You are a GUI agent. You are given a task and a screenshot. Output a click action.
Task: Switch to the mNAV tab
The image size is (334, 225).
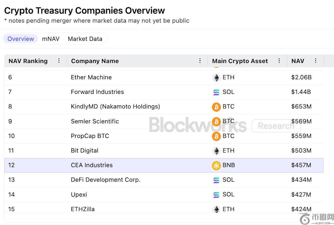click(51, 39)
